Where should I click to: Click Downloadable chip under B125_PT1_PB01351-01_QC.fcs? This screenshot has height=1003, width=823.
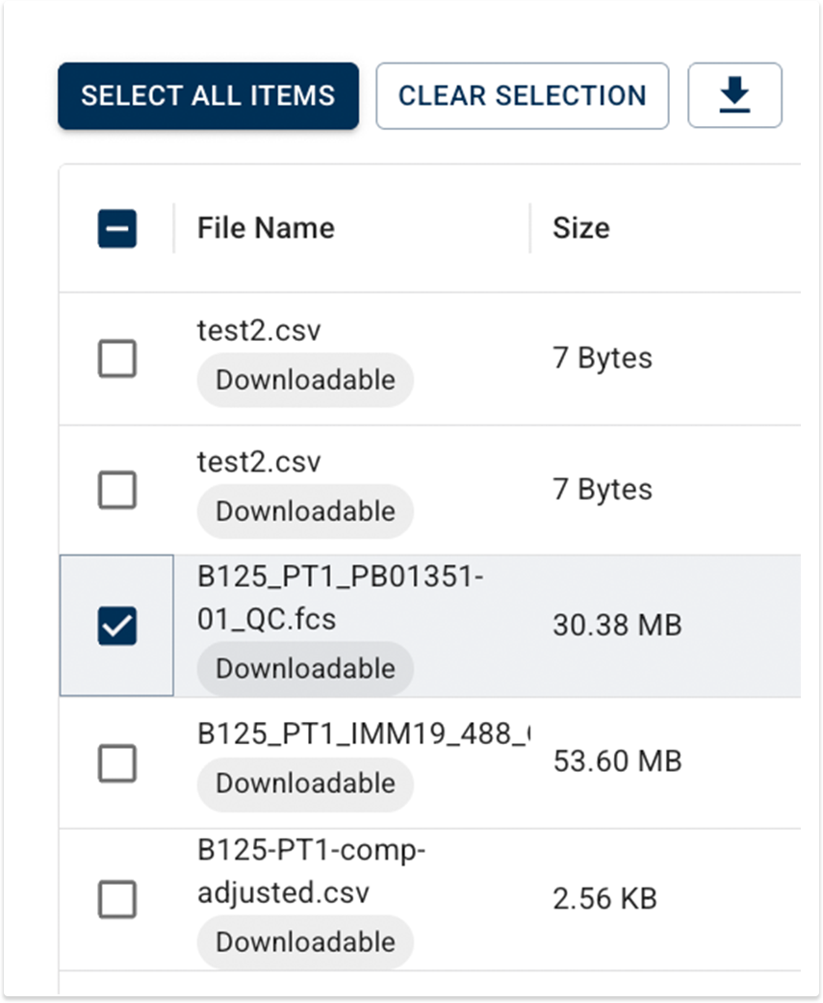(305, 669)
